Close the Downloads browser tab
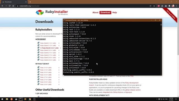The height and width of the screenshot is (101, 179). tap(26, 2)
